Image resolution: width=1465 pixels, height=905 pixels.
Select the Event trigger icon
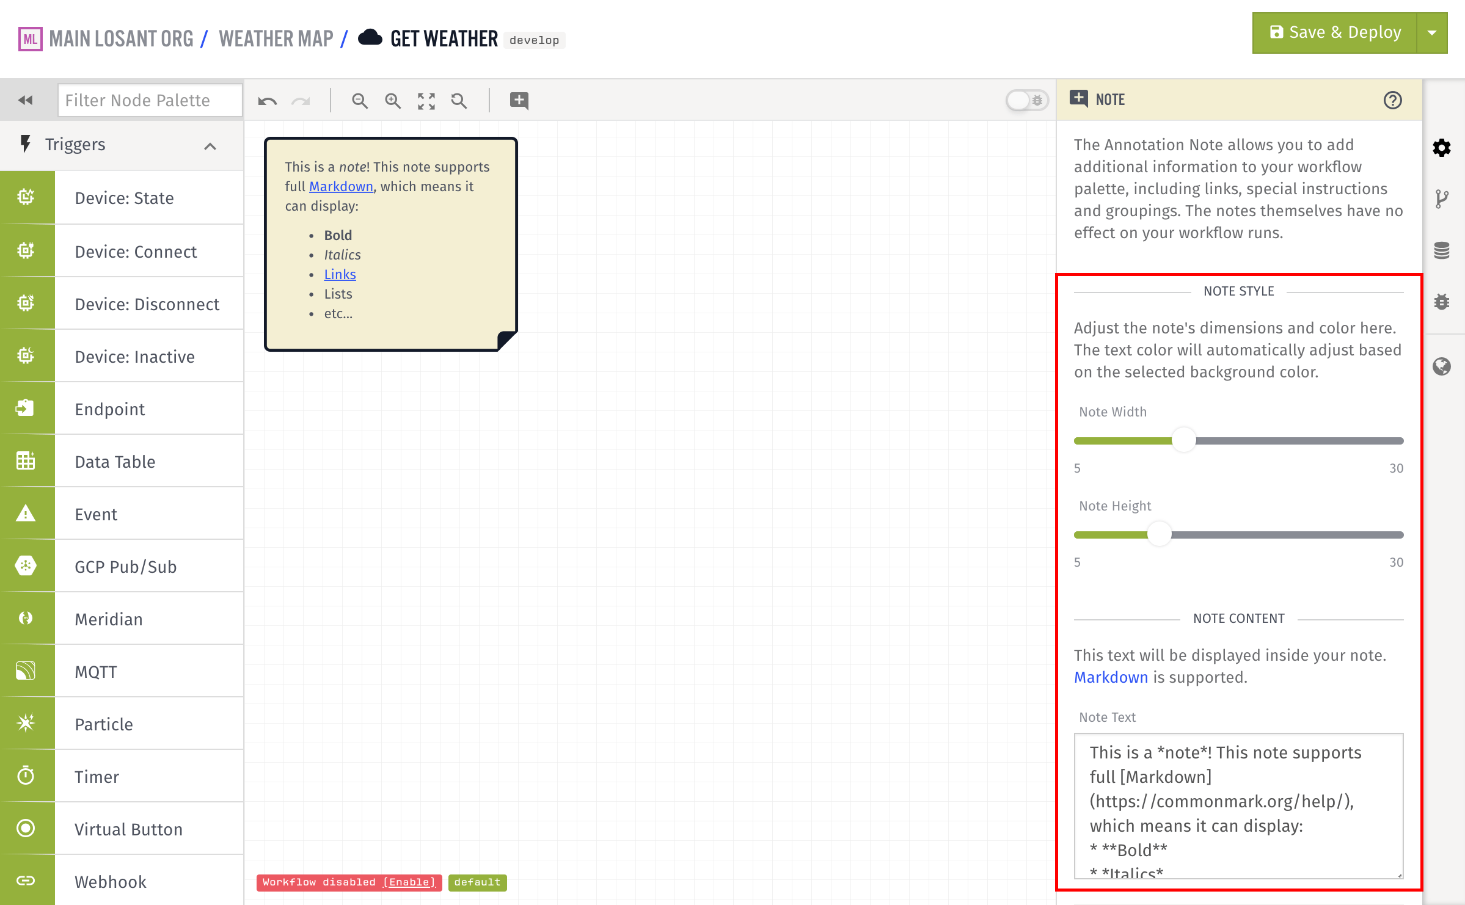click(27, 513)
